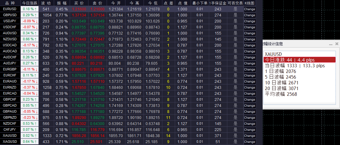This screenshot has height=145, width=340.
Task: Click the 是 tradable cell for EURUSD
Action: pyautogui.click(x=235, y=9)
